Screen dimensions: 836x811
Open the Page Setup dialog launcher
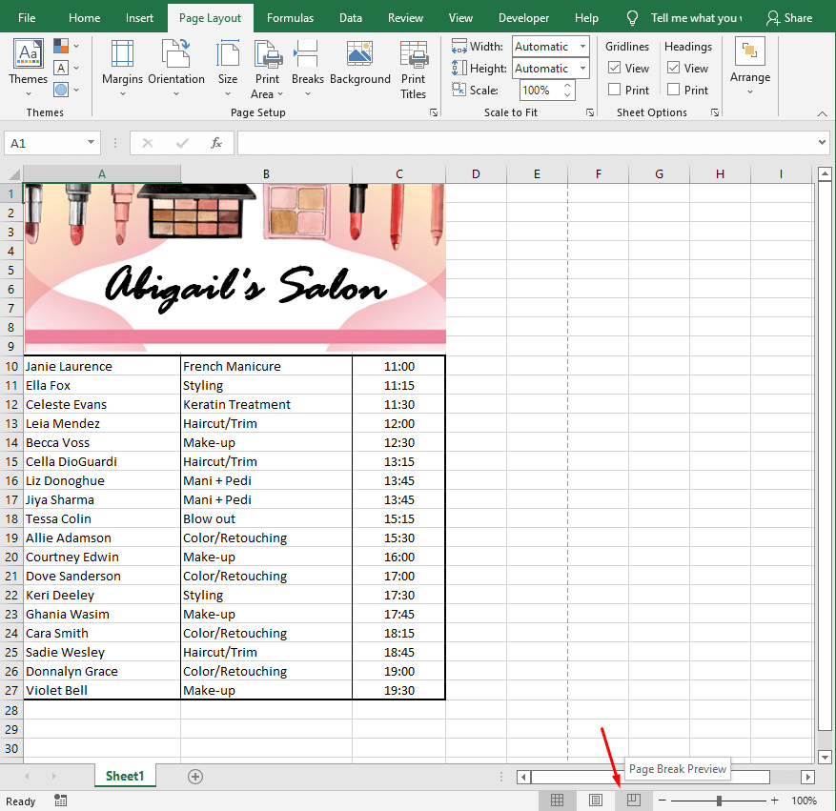coord(434,112)
